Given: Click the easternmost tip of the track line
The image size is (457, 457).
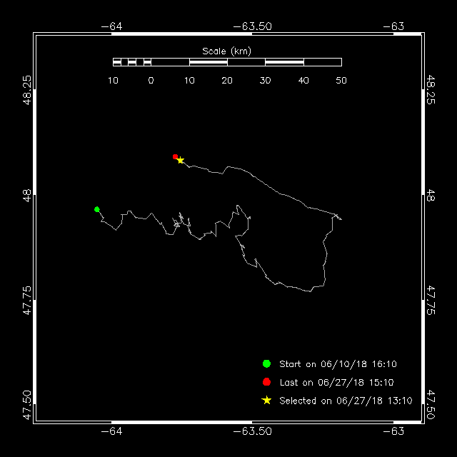Looking at the screenshot, I should click(341, 219).
